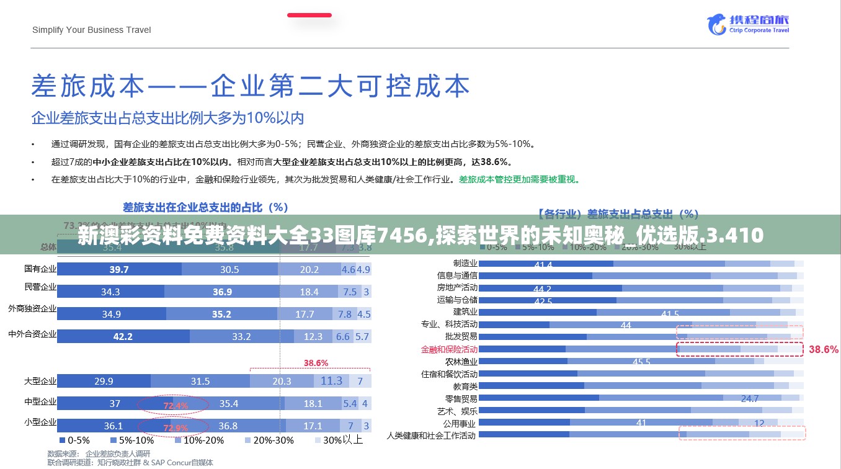Select the '批发贸易' industry label
Screen dimensions: 841x469
(x=461, y=336)
